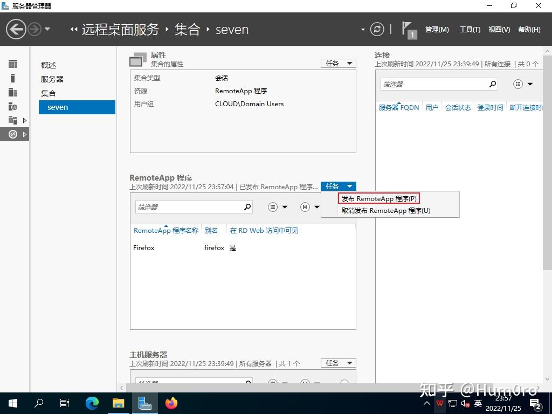The image size is (552, 414).
Task: Click the RemoteApp filter search magnifier
Action: click(x=247, y=207)
